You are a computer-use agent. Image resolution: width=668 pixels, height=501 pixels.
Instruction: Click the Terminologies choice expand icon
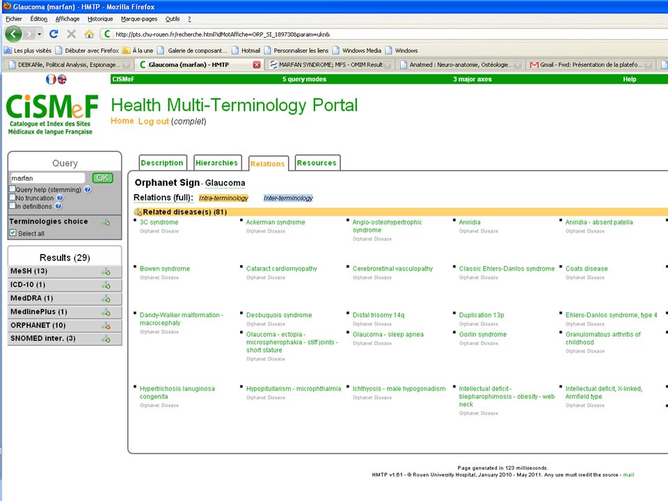[x=106, y=222]
